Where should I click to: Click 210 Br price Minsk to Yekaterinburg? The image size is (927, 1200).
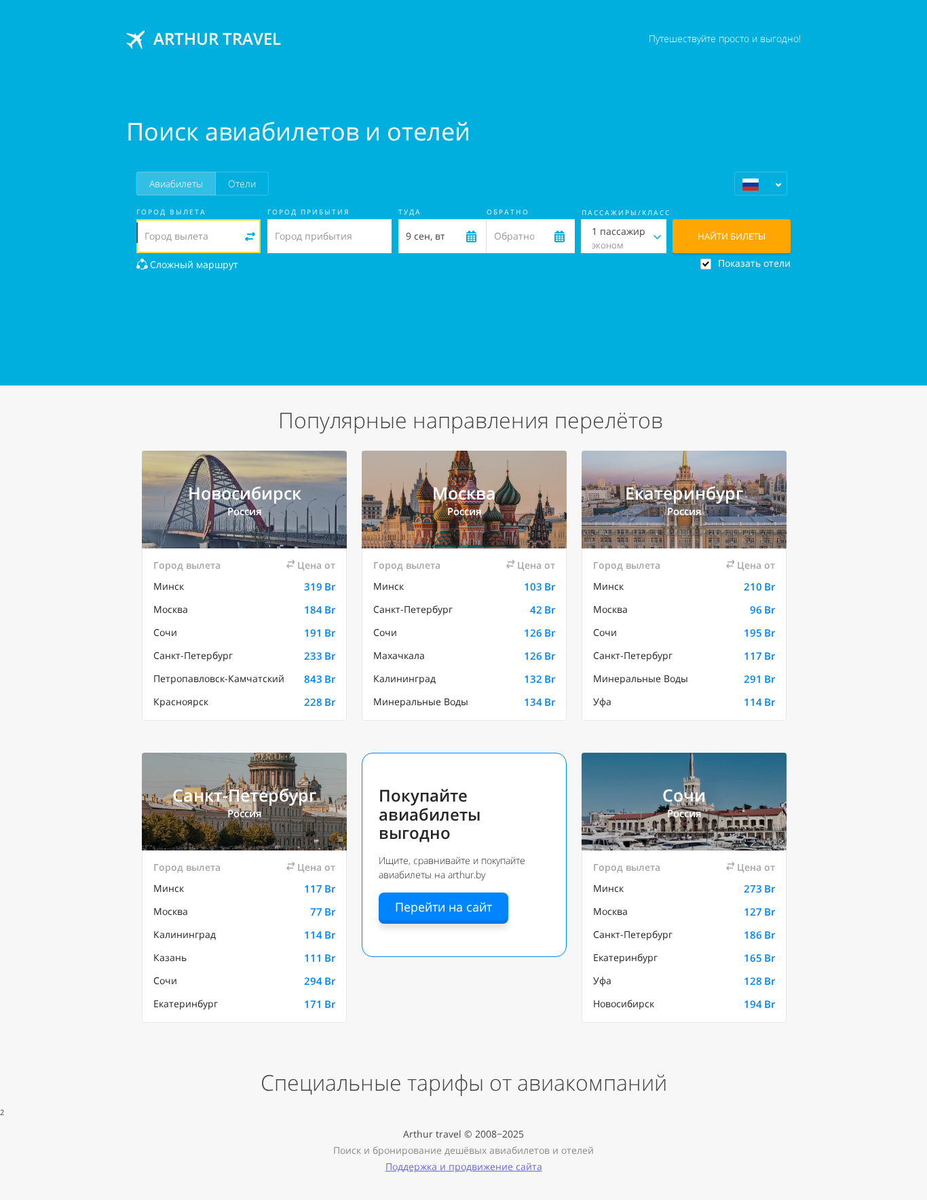coord(759,587)
